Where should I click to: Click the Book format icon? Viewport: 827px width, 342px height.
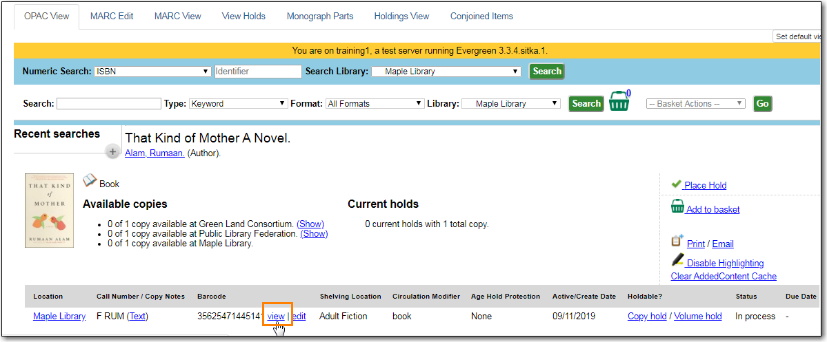[90, 181]
